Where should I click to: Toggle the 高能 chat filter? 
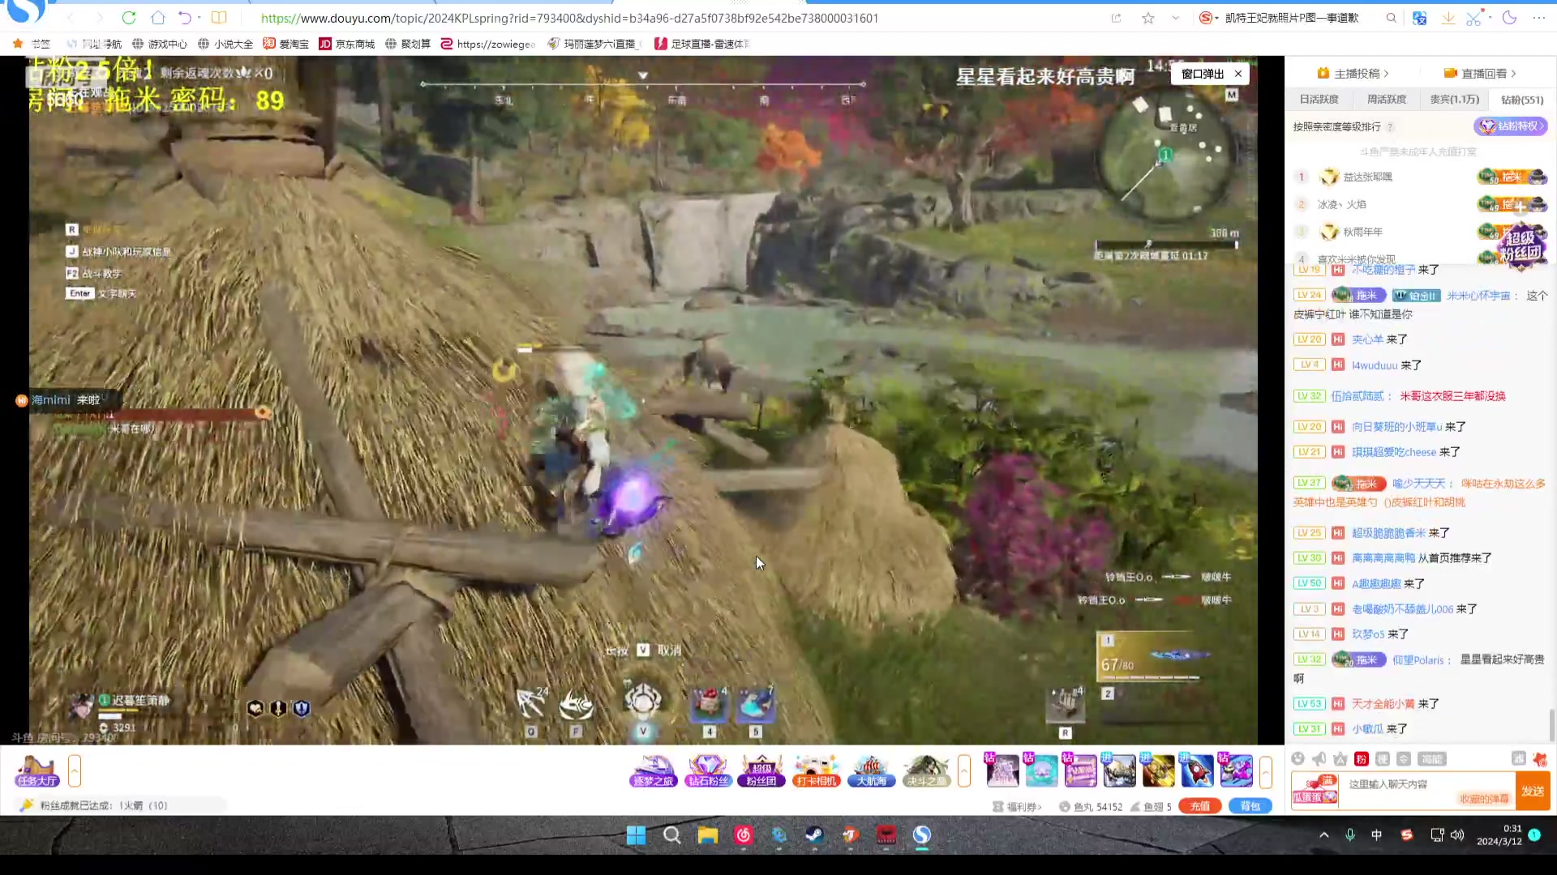coord(1431,758)
